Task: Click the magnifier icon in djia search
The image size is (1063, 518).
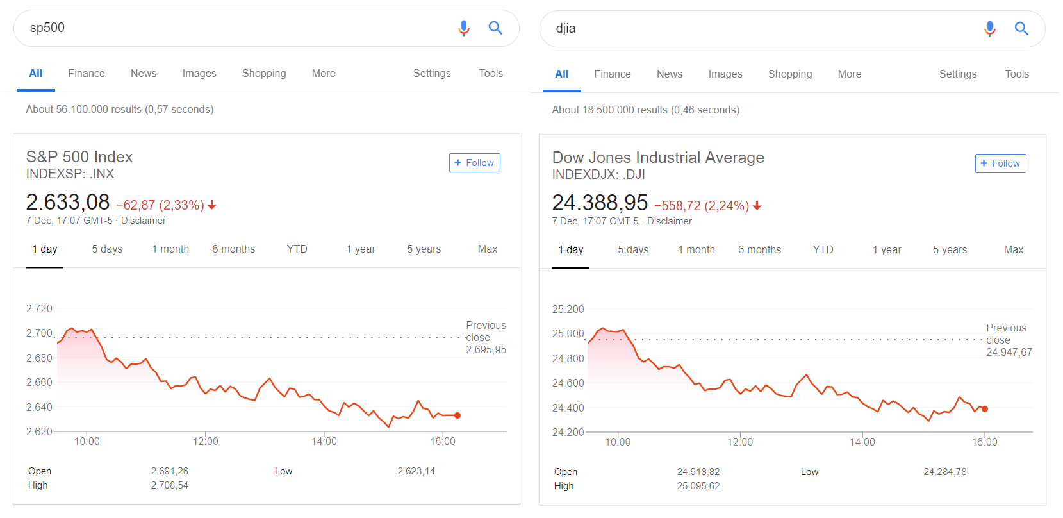Action: coord(1021,28)
